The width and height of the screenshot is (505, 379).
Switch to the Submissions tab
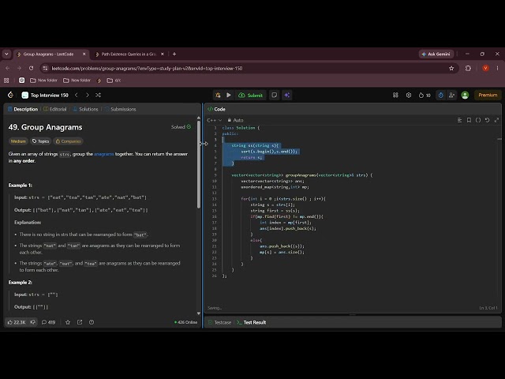point(121,109)
